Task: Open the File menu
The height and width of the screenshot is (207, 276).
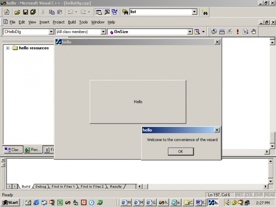Action: pyautogui.click(x=12, y=22)
